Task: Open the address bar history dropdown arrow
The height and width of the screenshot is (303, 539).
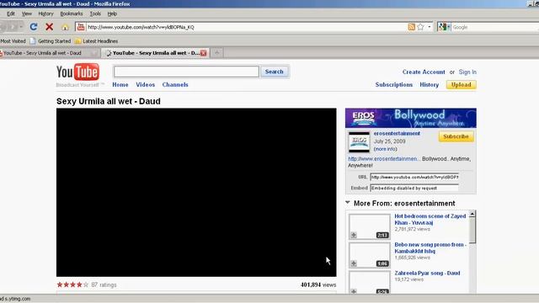Action: (x=430, y=27)
